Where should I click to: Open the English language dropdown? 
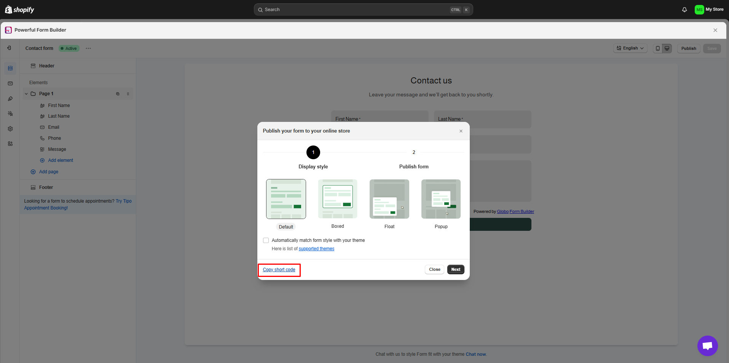pos(630,48)
